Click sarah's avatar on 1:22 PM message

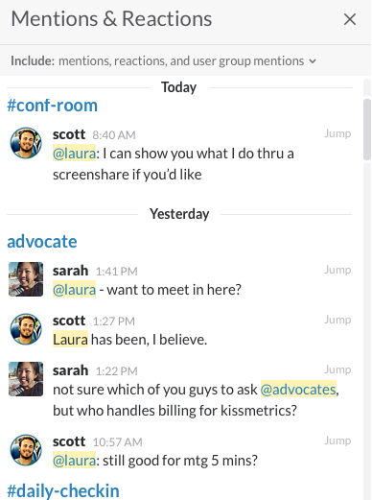26,379
